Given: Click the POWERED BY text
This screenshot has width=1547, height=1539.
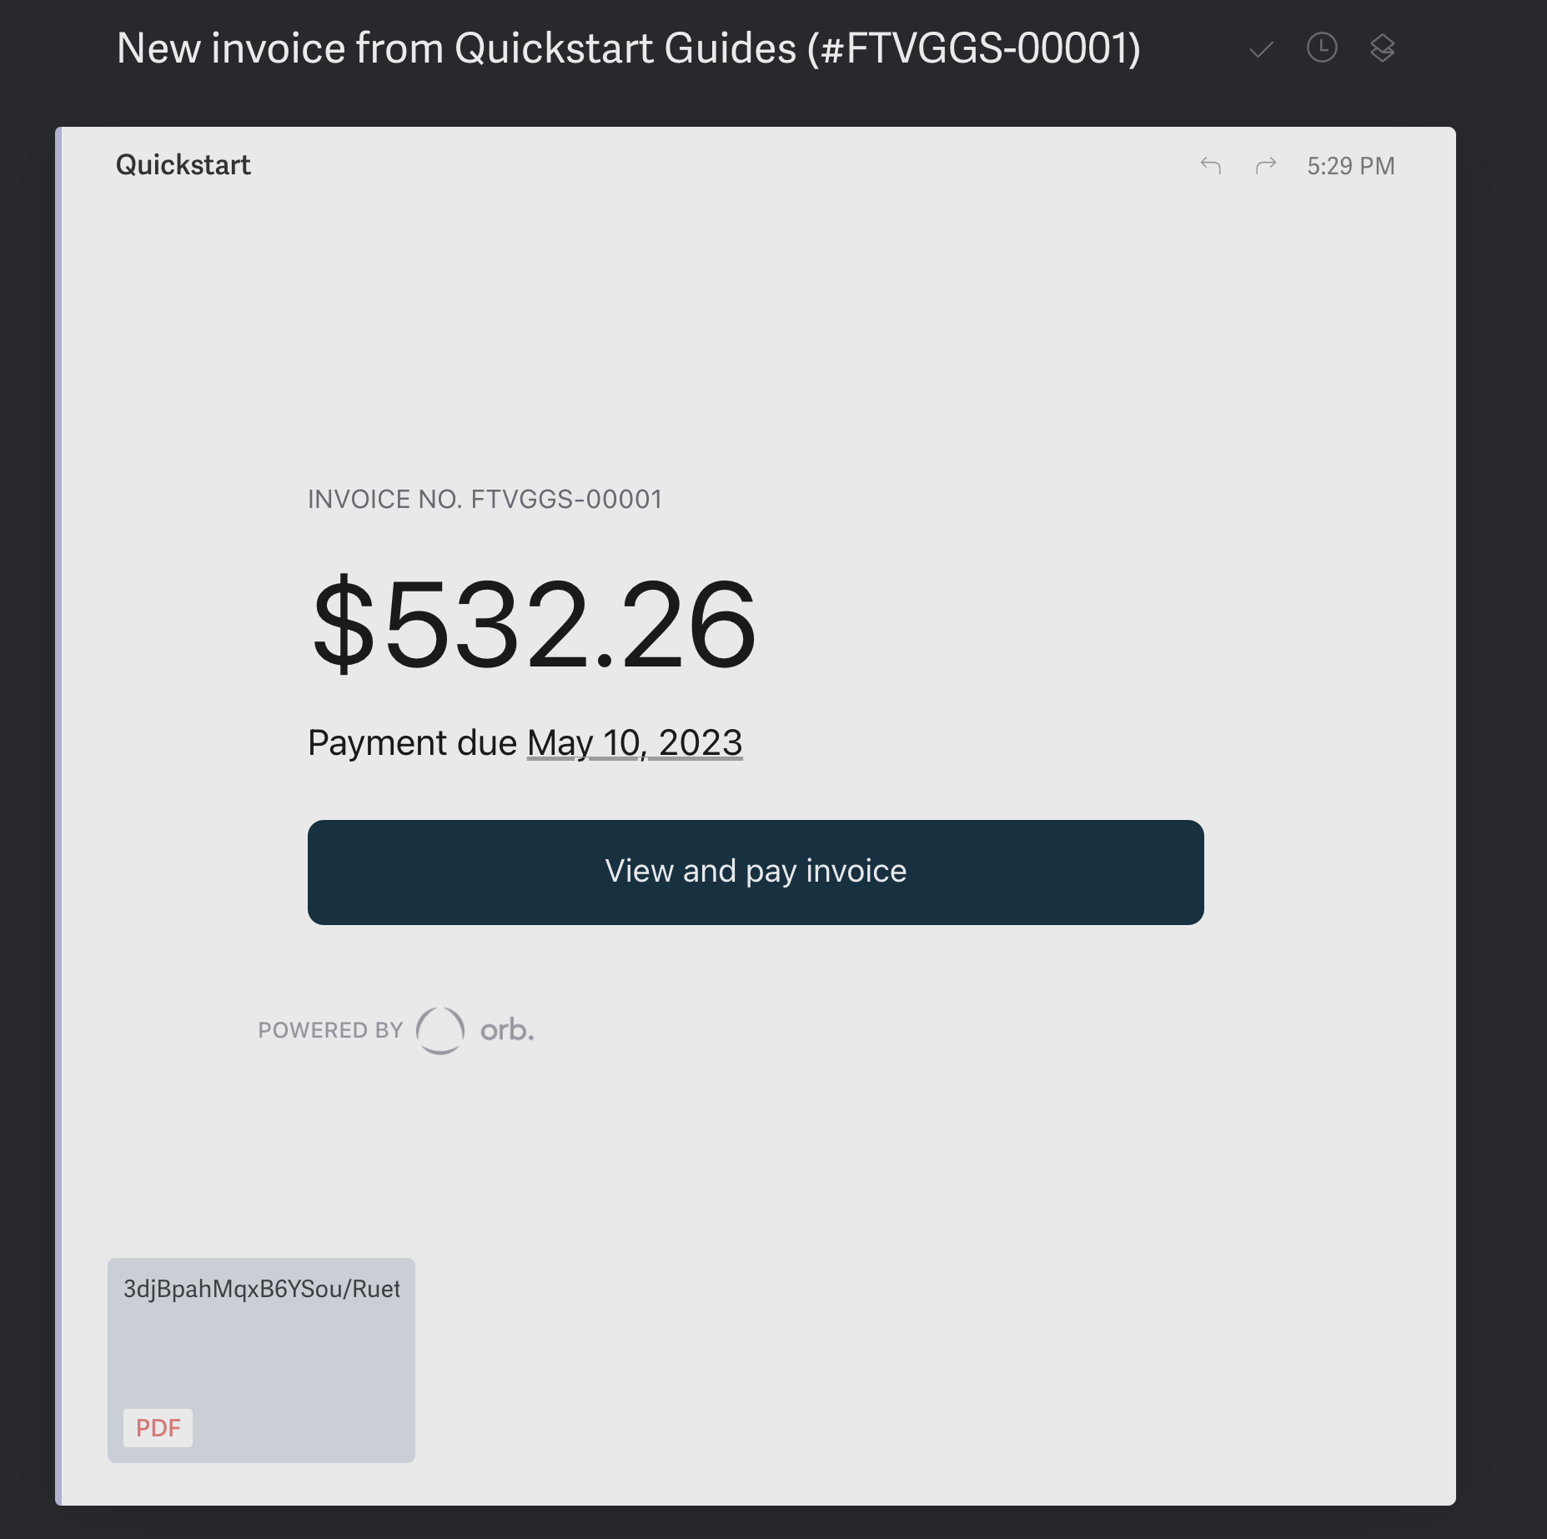Looking at the screenshot, I should pyautogui.click(x=330, y=1030).
